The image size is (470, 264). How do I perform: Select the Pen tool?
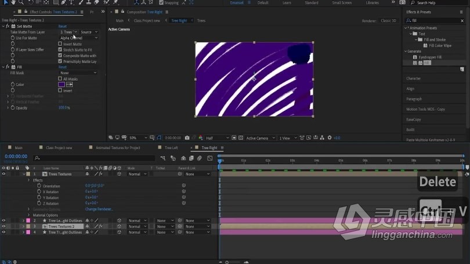coord(64,2)
